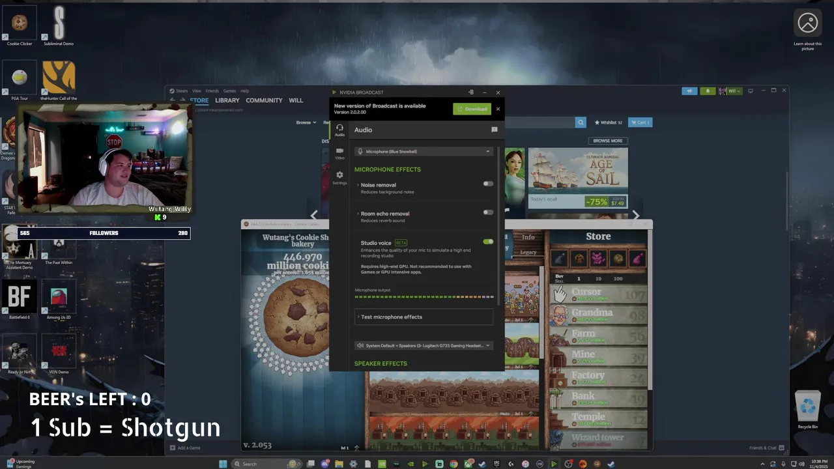Open the Steam Cart button
The image size is (834, 469).
pos(640,122)
